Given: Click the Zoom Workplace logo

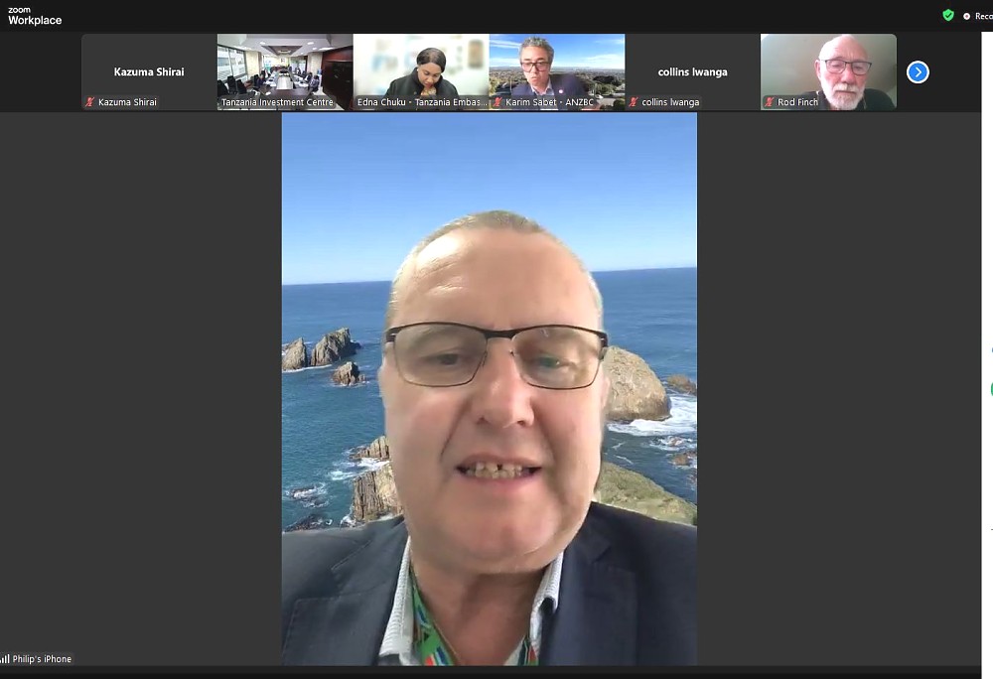Looking at the screenshot, I should pyautogui.click(x=35, y=16).
